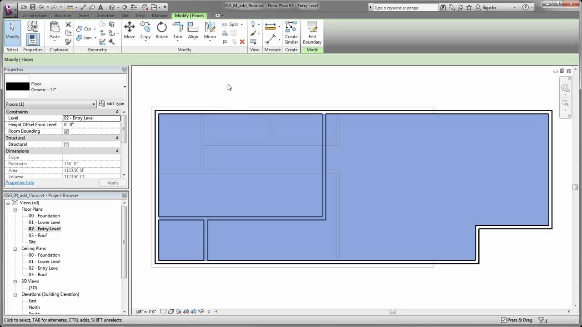
Task: Activate the Align tool
Action: click(193, 30)
